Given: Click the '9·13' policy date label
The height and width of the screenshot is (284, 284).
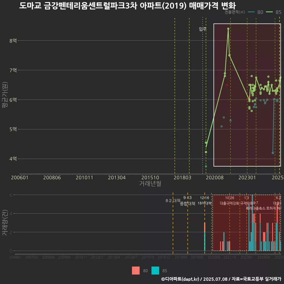Looking at the screenshot, I should pyautogui.click(x=188, y=198).
